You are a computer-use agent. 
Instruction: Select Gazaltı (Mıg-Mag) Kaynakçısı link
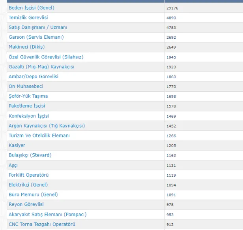41,67
